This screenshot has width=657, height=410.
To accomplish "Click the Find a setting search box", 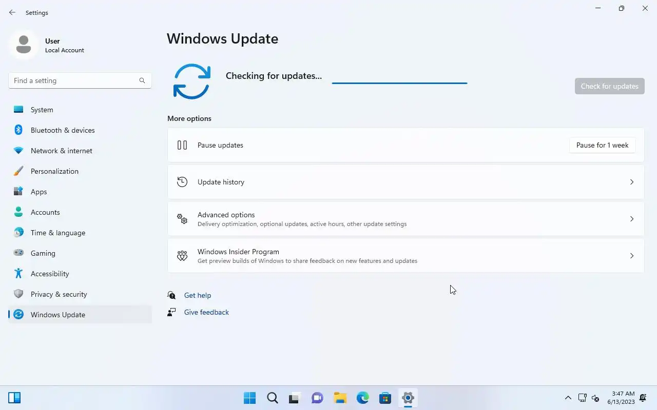I will 80,80.
